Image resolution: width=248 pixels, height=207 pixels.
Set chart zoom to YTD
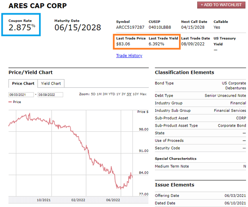112,94
